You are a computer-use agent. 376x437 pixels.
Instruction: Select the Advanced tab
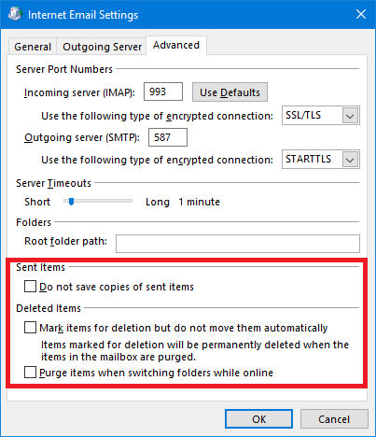[x=176, y=46]
